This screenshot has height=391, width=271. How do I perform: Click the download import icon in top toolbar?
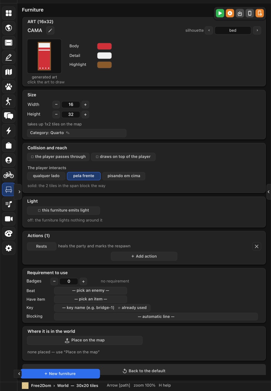(x=240, y=13)
